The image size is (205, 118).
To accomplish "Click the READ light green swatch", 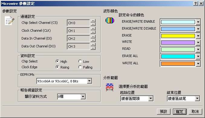I will click(x=178, y=49).
